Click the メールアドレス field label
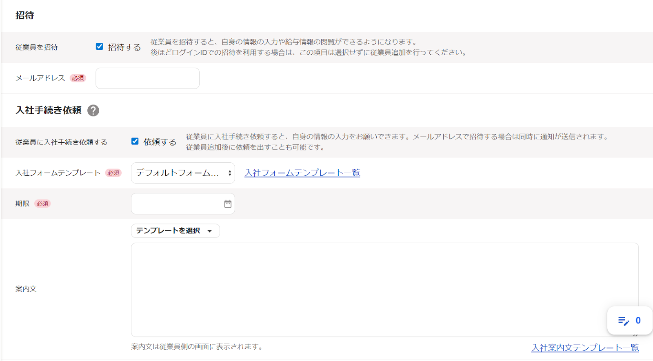Screen dimensions: 653x361 (40, 78)
